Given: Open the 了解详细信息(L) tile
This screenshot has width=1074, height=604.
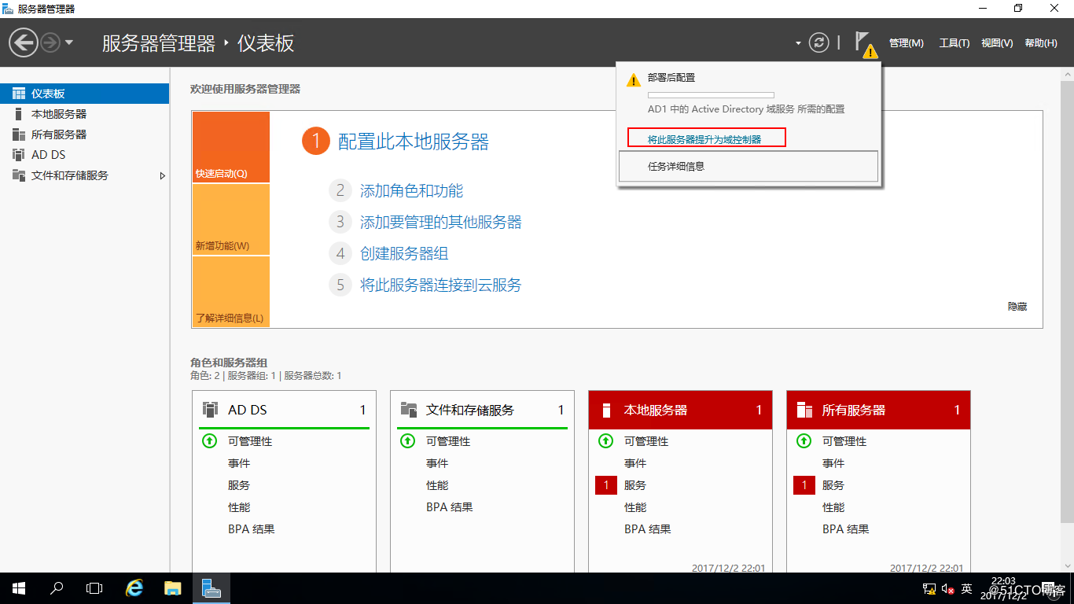Looking at the screenshot, I should pos(231,292).
